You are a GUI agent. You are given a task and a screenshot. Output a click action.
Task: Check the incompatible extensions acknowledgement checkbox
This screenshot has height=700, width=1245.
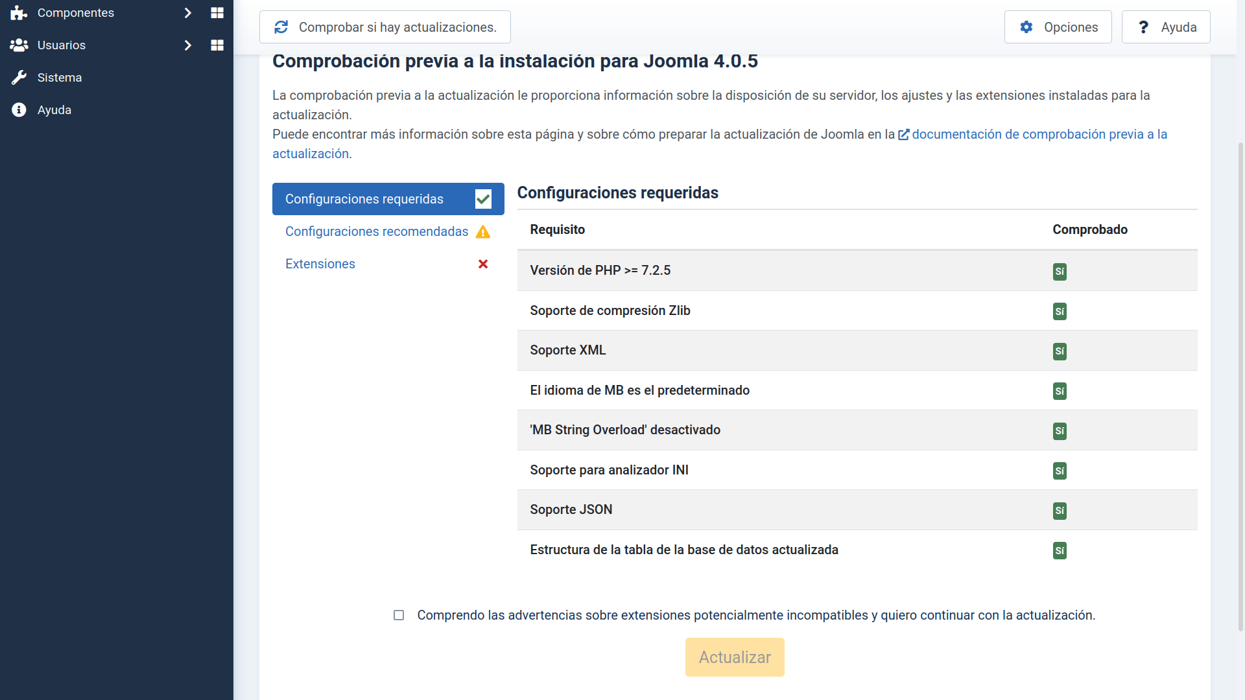[x=399, y=615]
